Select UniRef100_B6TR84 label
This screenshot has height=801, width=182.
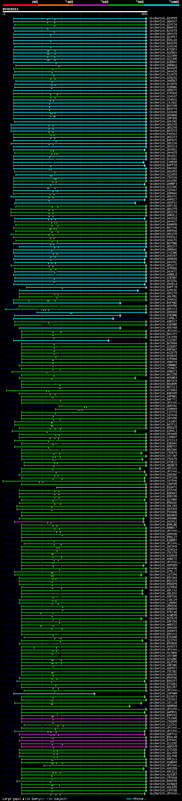coord(163,343)
